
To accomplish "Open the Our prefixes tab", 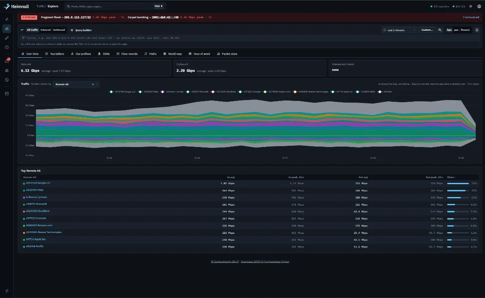I will pos(81,54).
